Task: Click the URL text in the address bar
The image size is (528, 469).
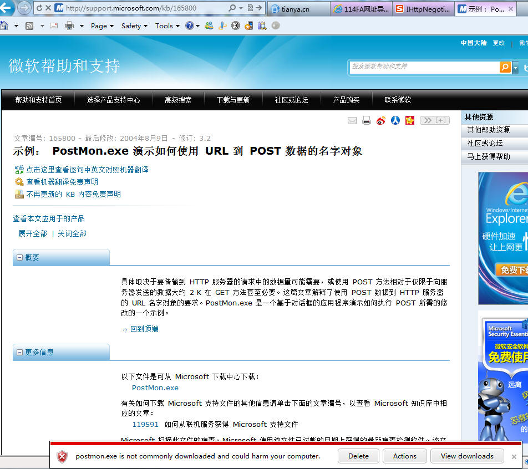Action: (131, 8)
